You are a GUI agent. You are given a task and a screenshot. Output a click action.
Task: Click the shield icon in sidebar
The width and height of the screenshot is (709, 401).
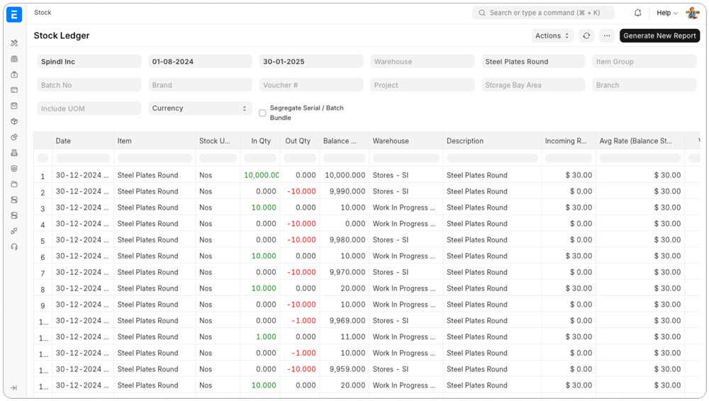(x=14, y=169)
